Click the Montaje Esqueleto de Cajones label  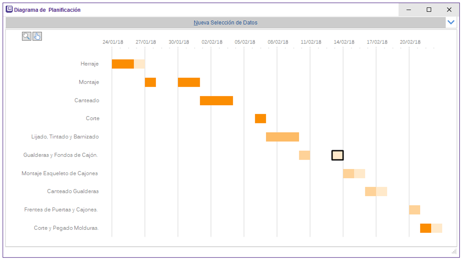click(x=60, y=173)
